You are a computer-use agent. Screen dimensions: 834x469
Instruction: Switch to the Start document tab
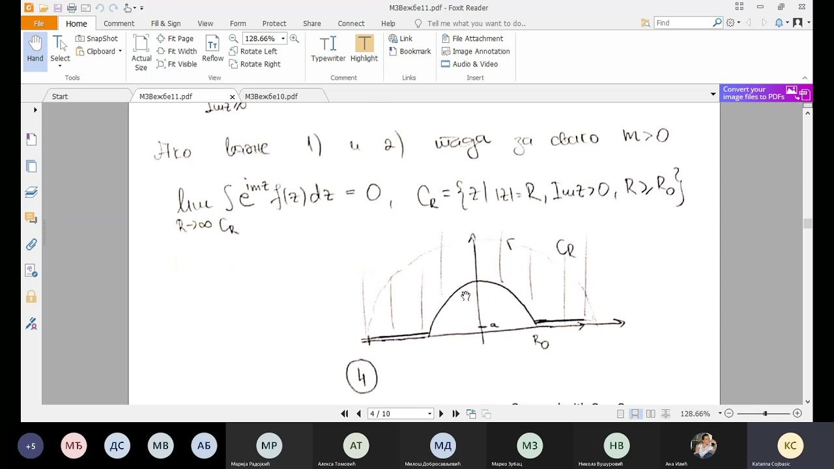coord(60,96)
